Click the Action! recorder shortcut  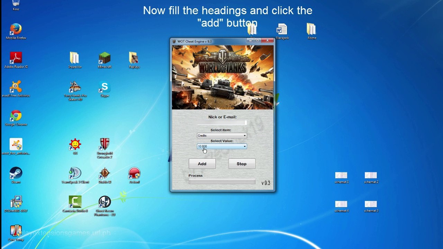[134, 175]
